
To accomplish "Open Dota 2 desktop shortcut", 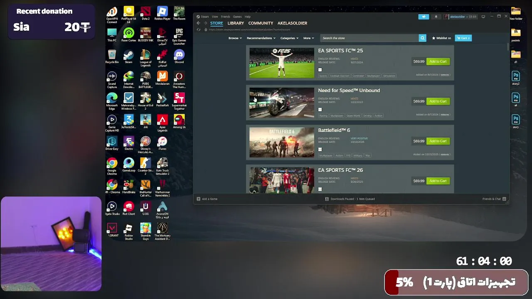I will [145, 13].
